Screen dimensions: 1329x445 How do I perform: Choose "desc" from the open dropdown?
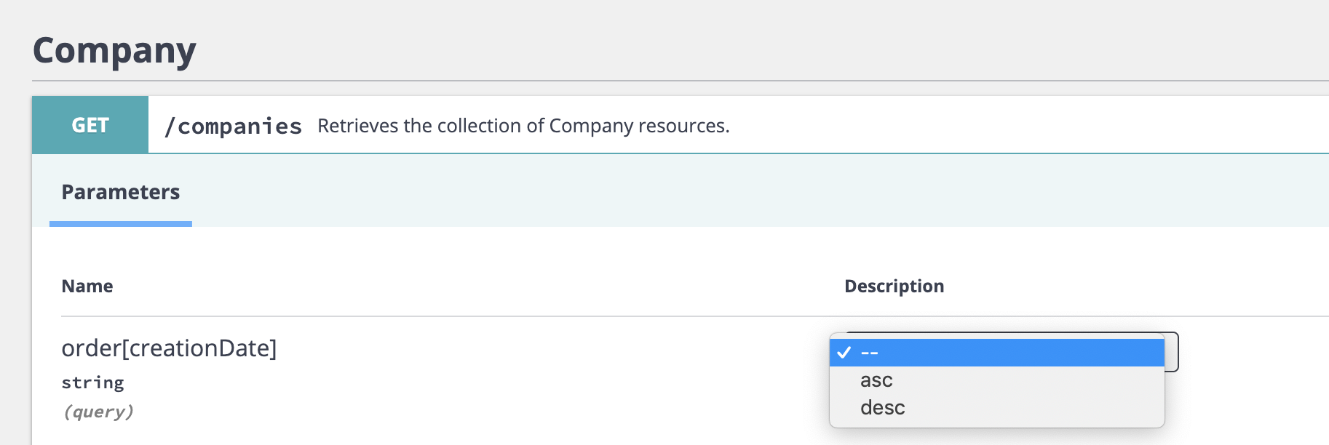882,408
